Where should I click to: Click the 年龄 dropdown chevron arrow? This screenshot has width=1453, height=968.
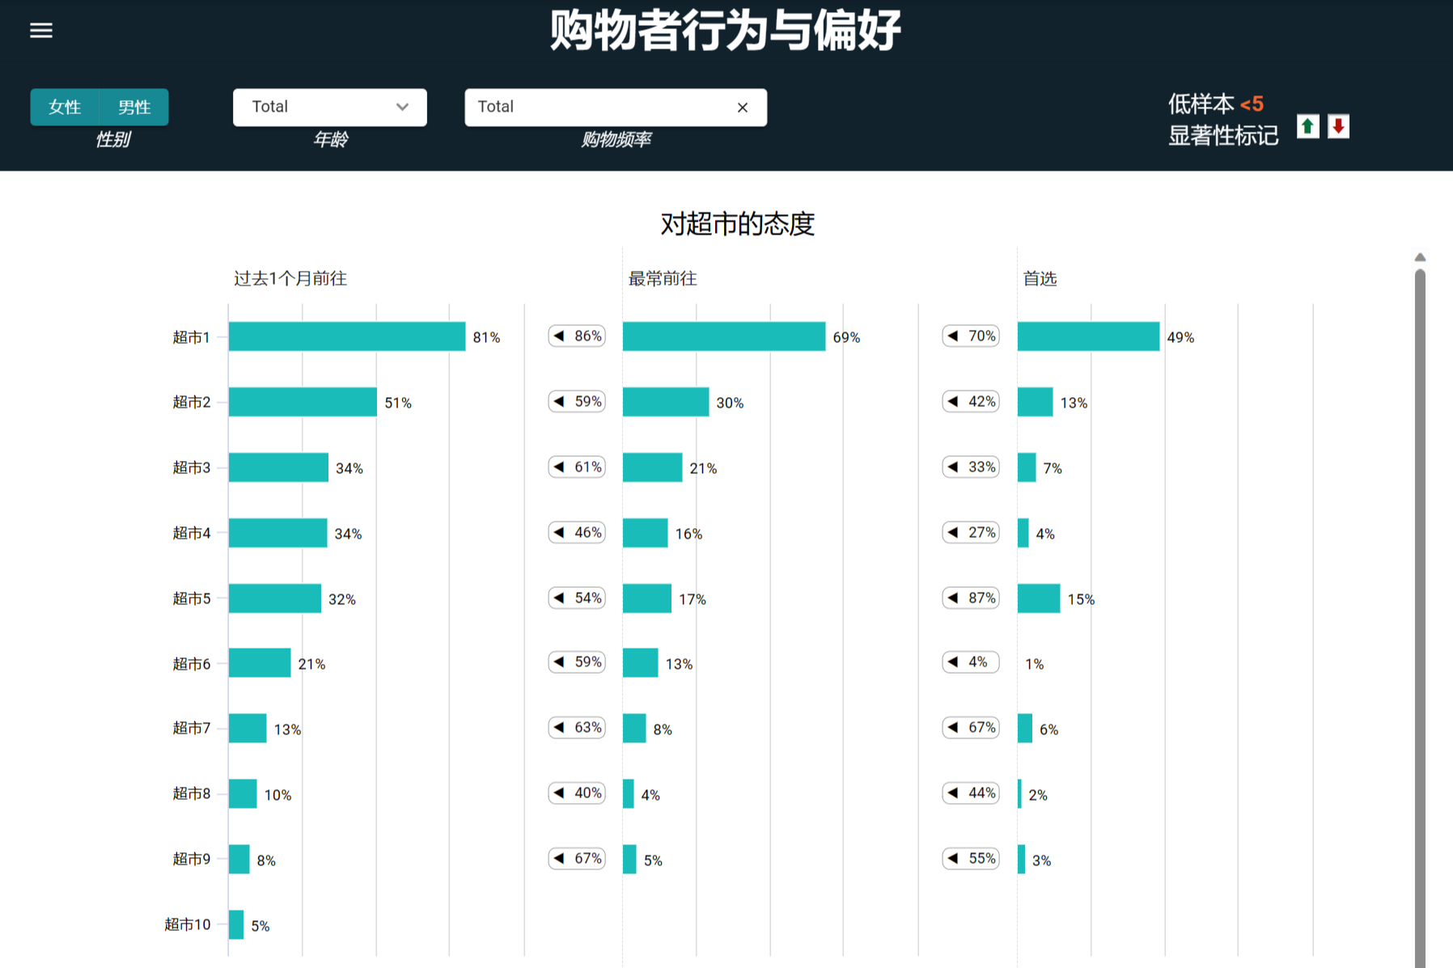[x=402, y=108]
